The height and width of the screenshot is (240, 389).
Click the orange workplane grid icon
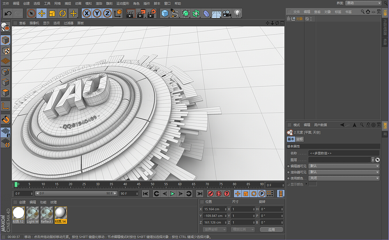pos(5,61)
